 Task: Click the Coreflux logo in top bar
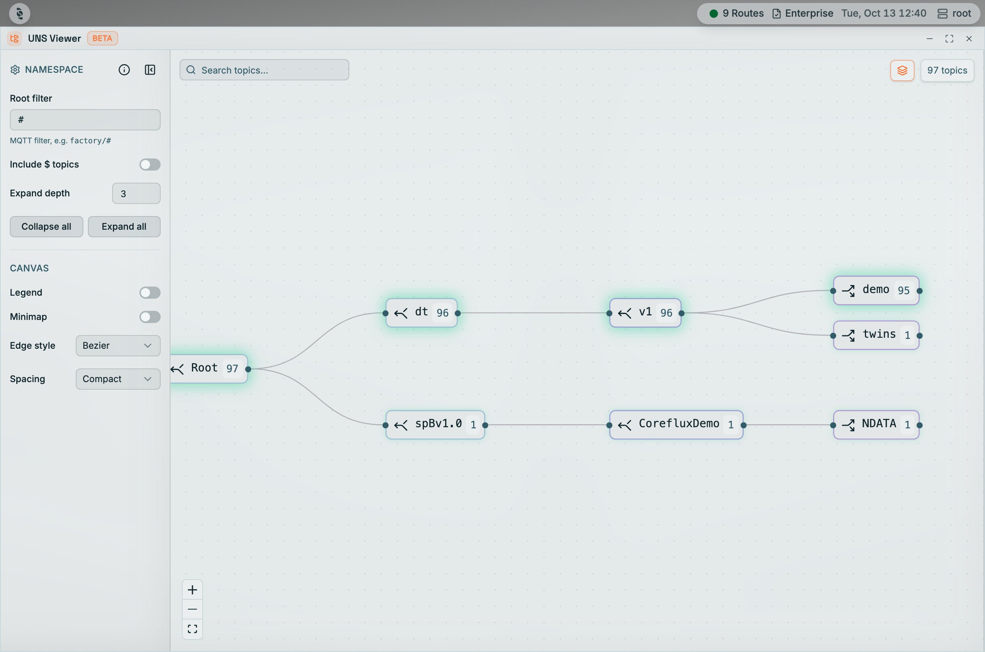coord(20,13)
